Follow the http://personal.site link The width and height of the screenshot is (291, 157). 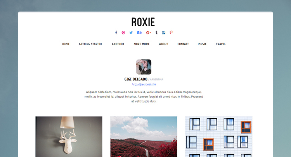144,84
